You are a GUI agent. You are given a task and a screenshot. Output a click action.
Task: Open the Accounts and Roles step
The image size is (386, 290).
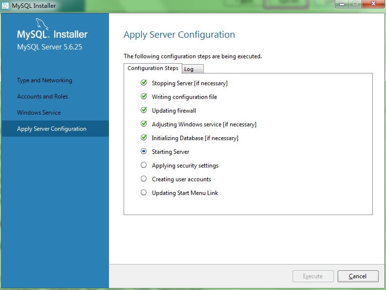click(43, 97)
